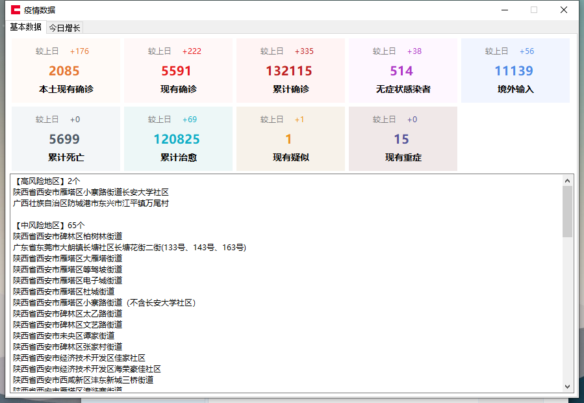Screen dimensions: 584x403
Task: Switch to the 今日增长 tab
Action: (64, 27)
